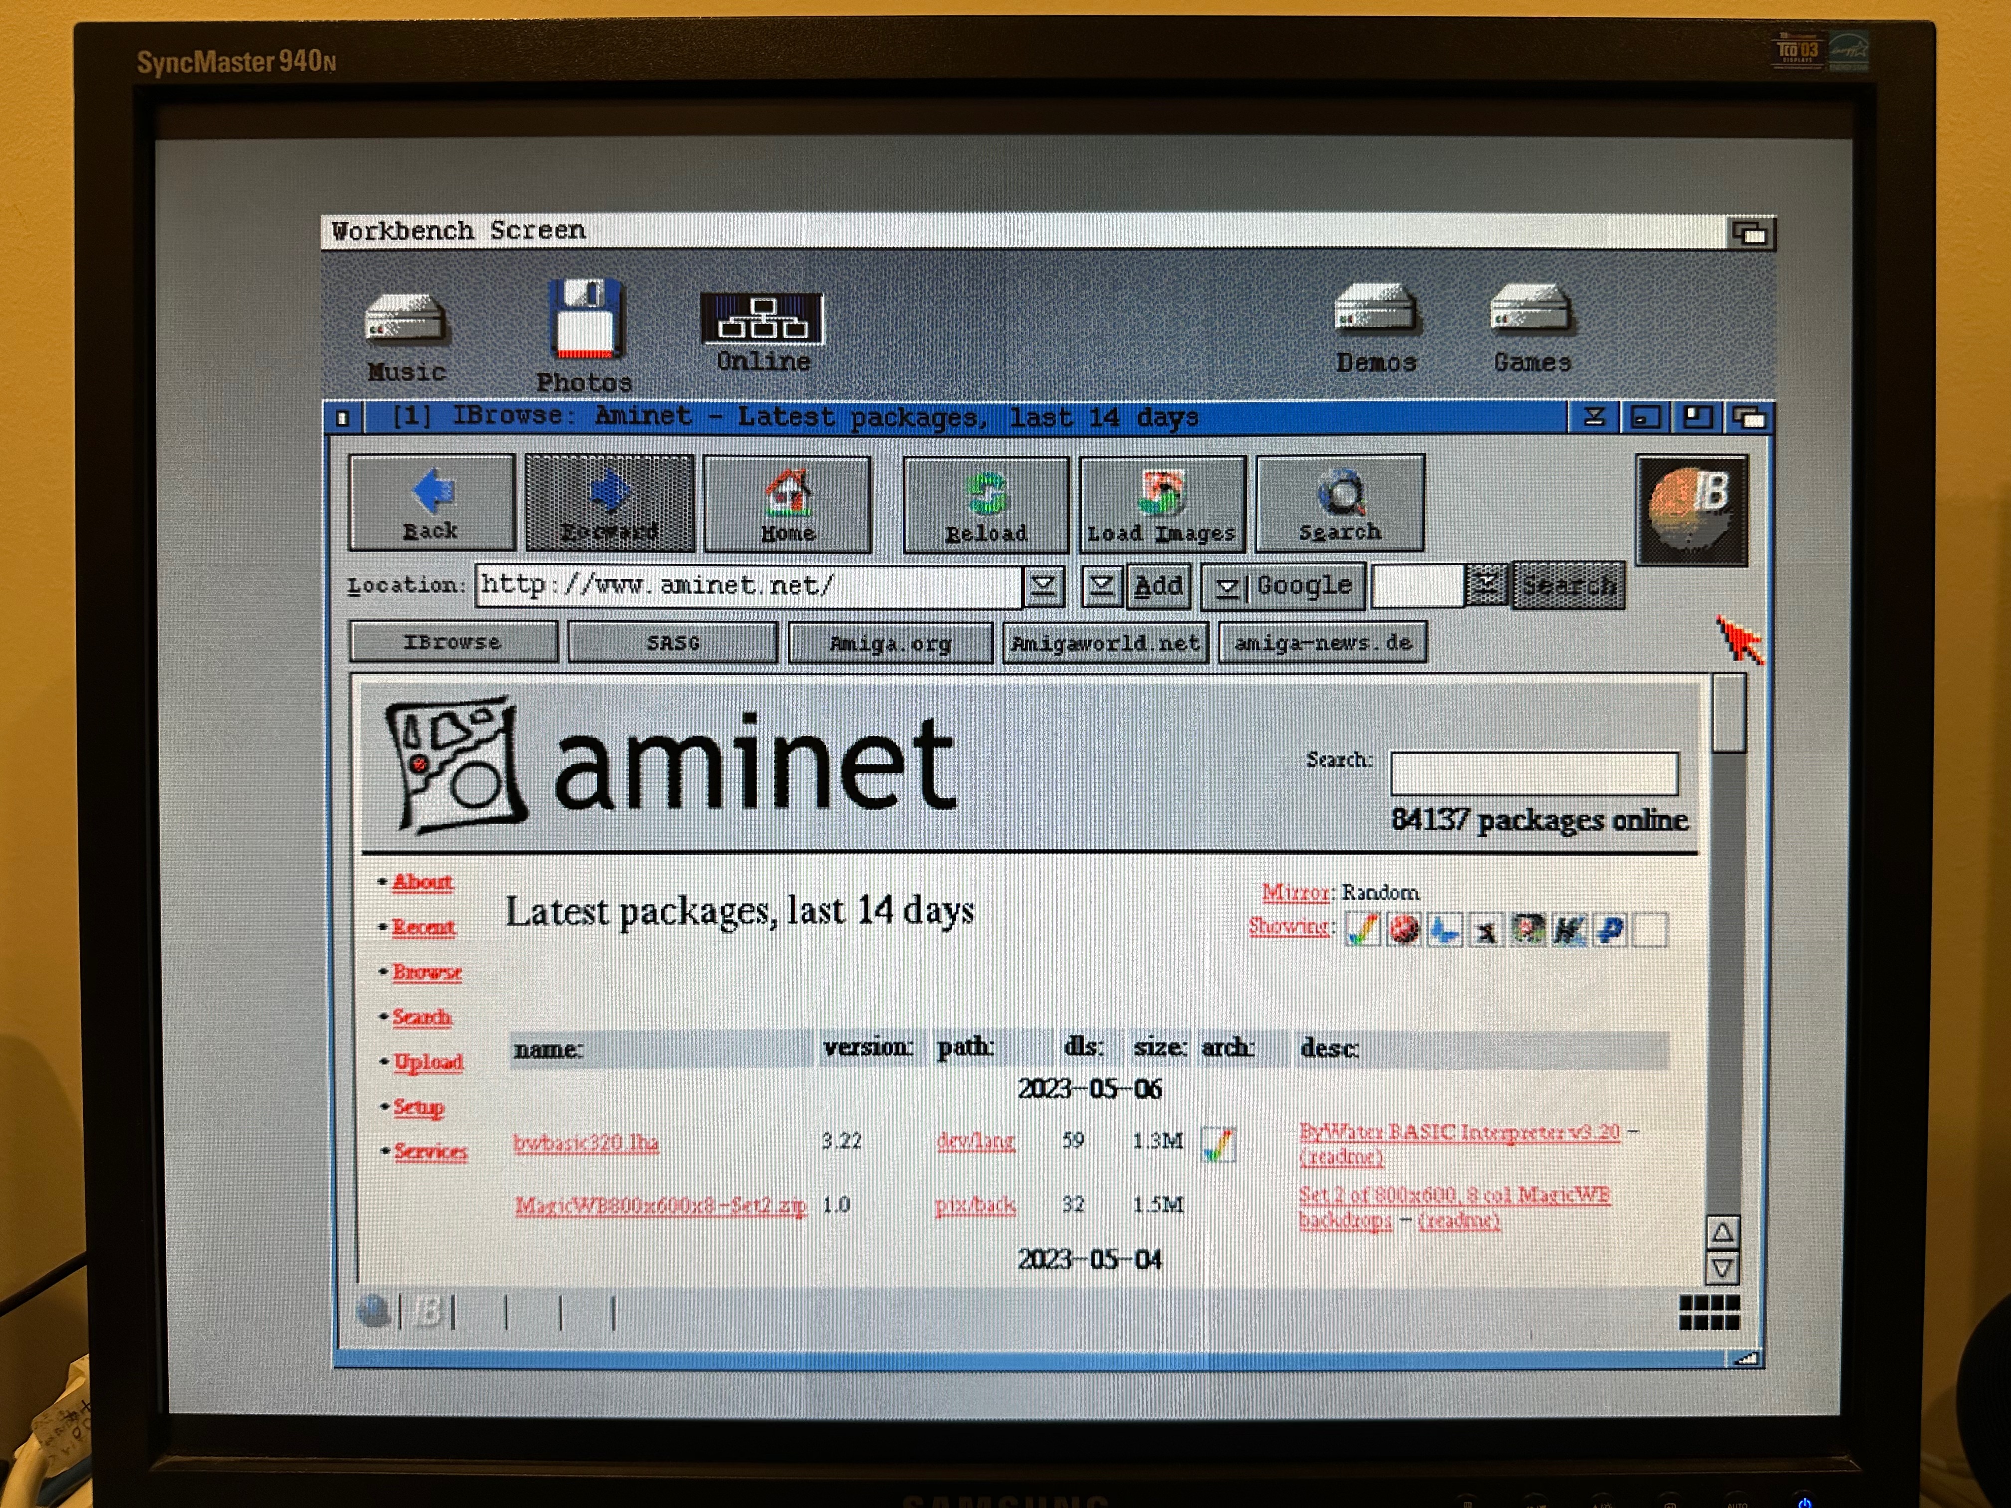Open the Upload link in sidebar

tap(427, 1062)
